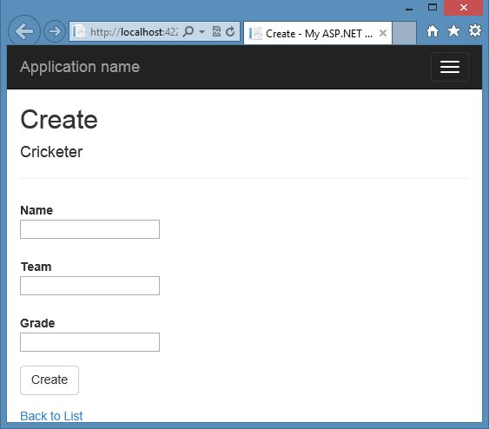Open the browser Home icon
The height and width of the screenshot is (429, 489).
click(433, 31)
